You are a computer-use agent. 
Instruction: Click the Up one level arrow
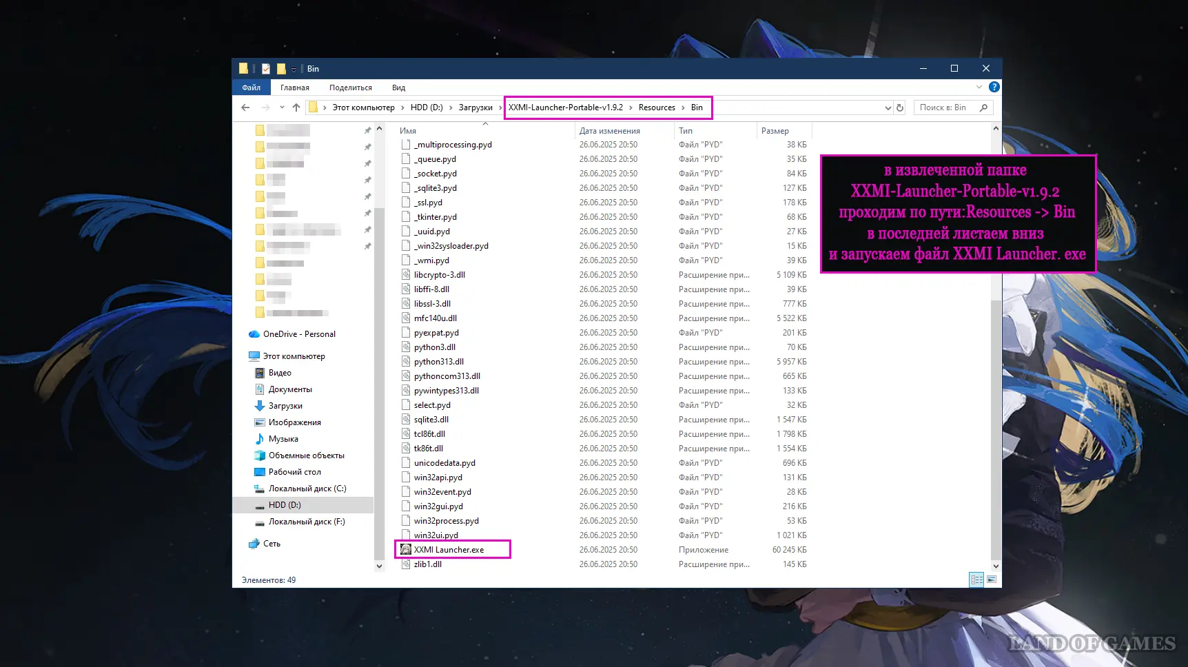(296, 107)
